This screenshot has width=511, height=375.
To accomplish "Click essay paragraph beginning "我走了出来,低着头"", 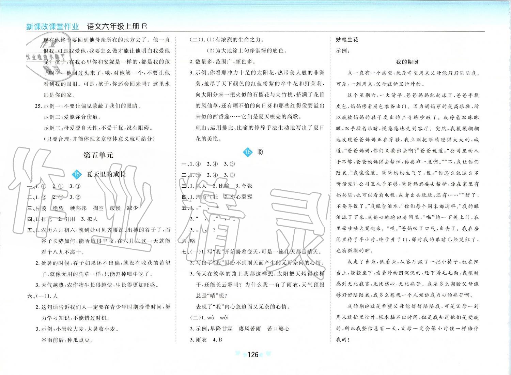I will tap(407, 278).
